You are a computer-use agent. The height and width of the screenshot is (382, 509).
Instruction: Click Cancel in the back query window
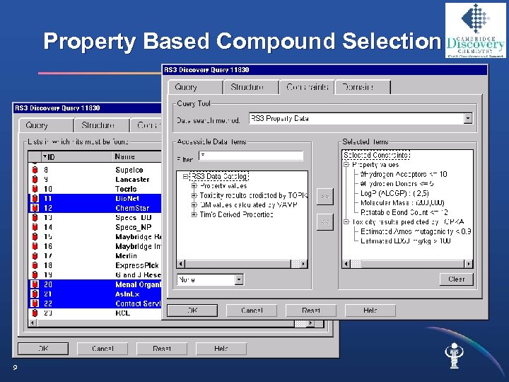coord(103,349)
